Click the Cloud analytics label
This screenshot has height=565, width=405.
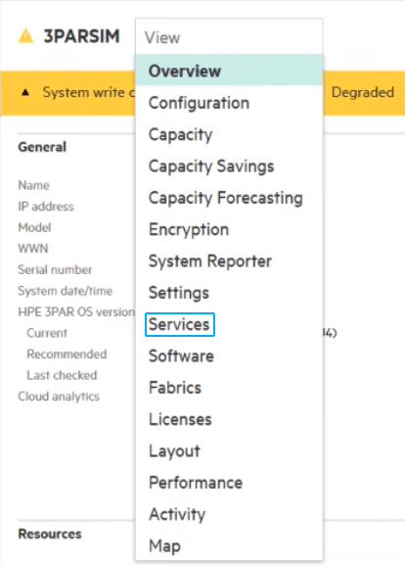[59, 397]
